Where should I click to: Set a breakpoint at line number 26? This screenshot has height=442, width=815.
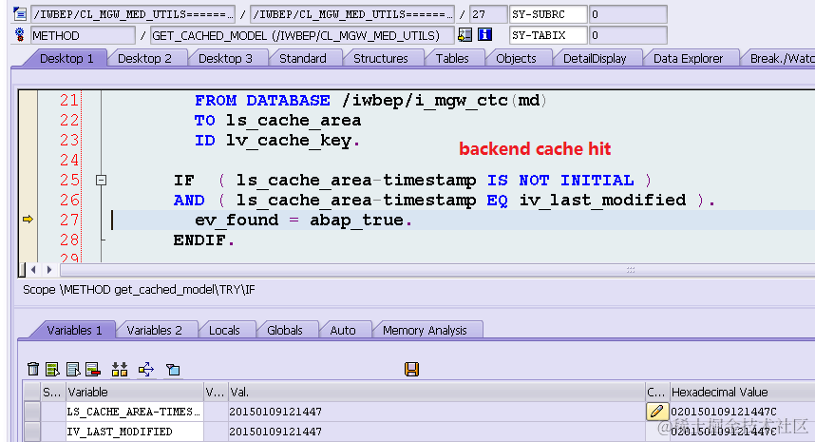point(69,201)
